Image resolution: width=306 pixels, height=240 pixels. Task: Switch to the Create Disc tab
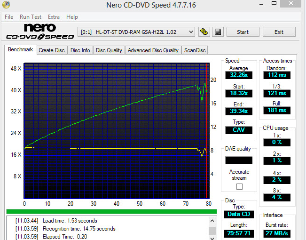click(52, 50)
